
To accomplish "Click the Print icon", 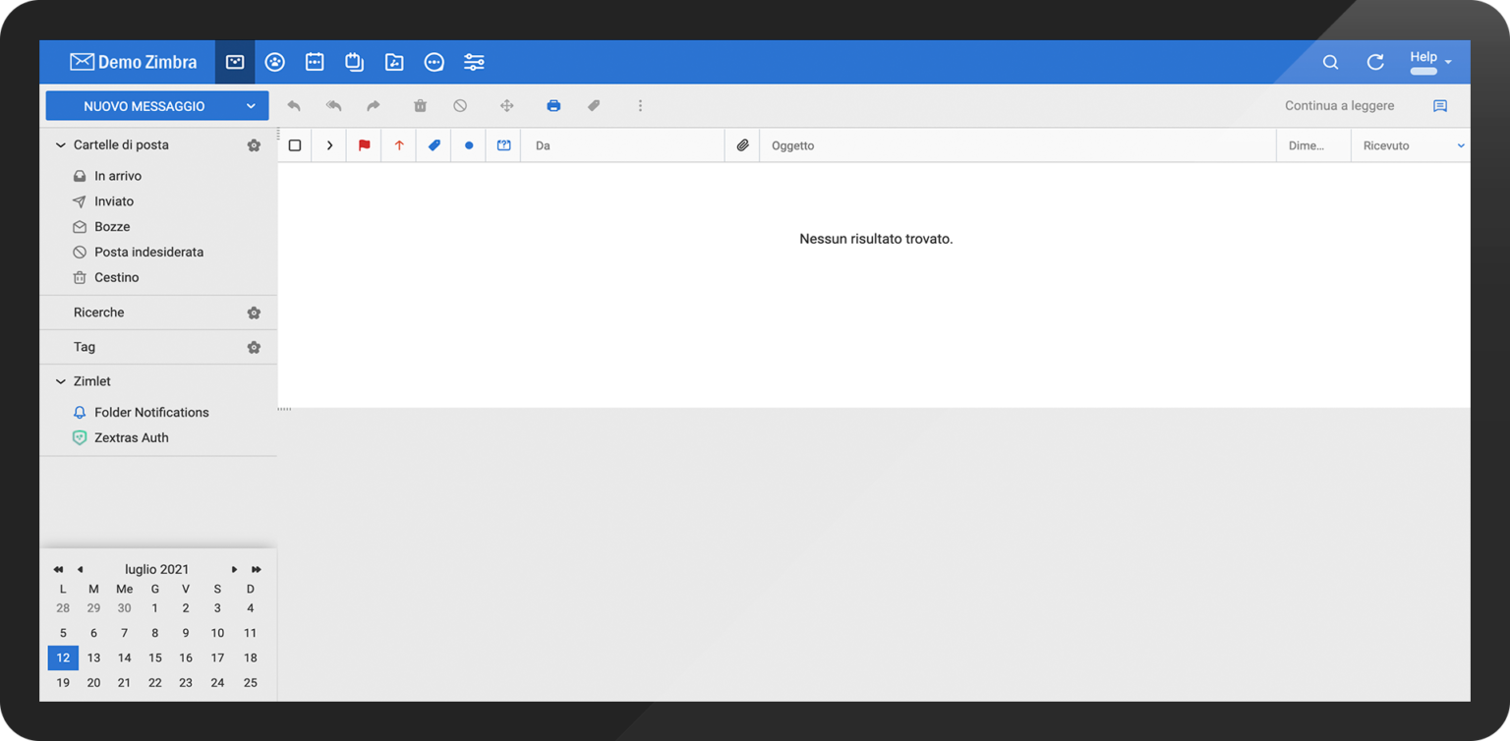I will point(553,105).
